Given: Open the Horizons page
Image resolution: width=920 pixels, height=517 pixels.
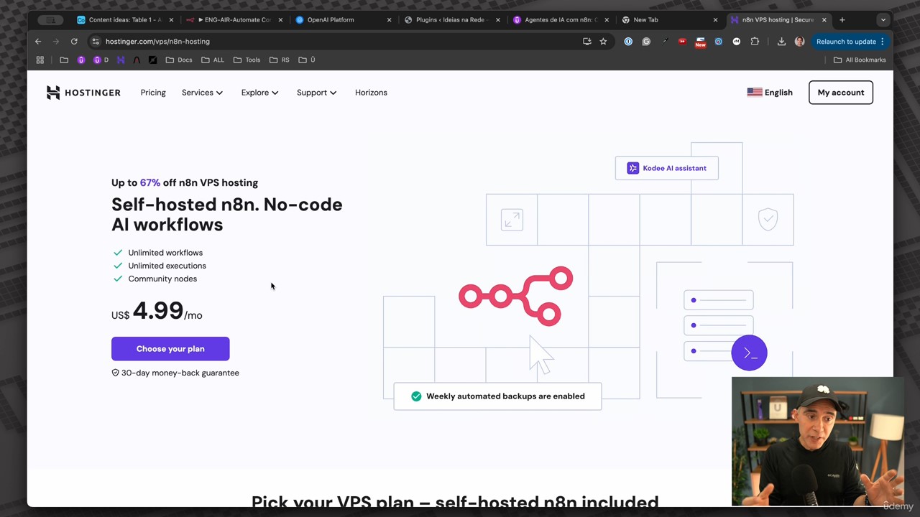Looking at the screenshot, I should (x=371, y=93).
